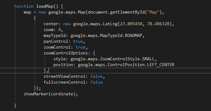Click the longitude value 78.486328
This screenshot has height=111, width=211.
click(158, 24)
